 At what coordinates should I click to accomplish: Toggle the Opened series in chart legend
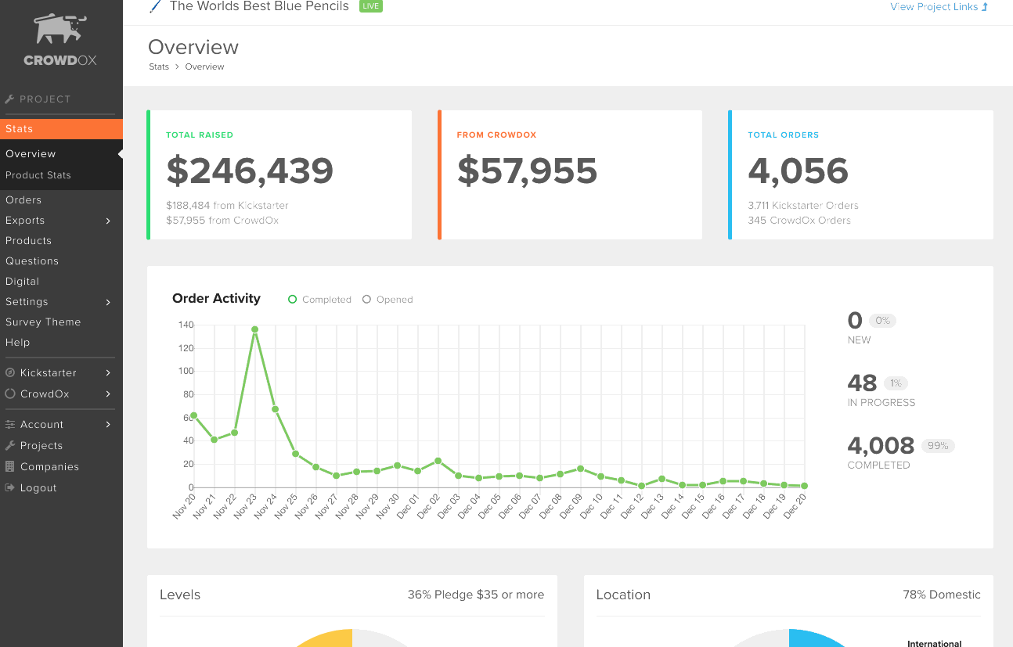[388, 300]
